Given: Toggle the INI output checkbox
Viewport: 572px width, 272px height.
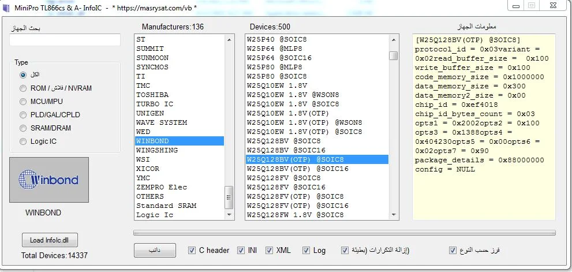Looking at the screenshot, I should click(241, 251).
